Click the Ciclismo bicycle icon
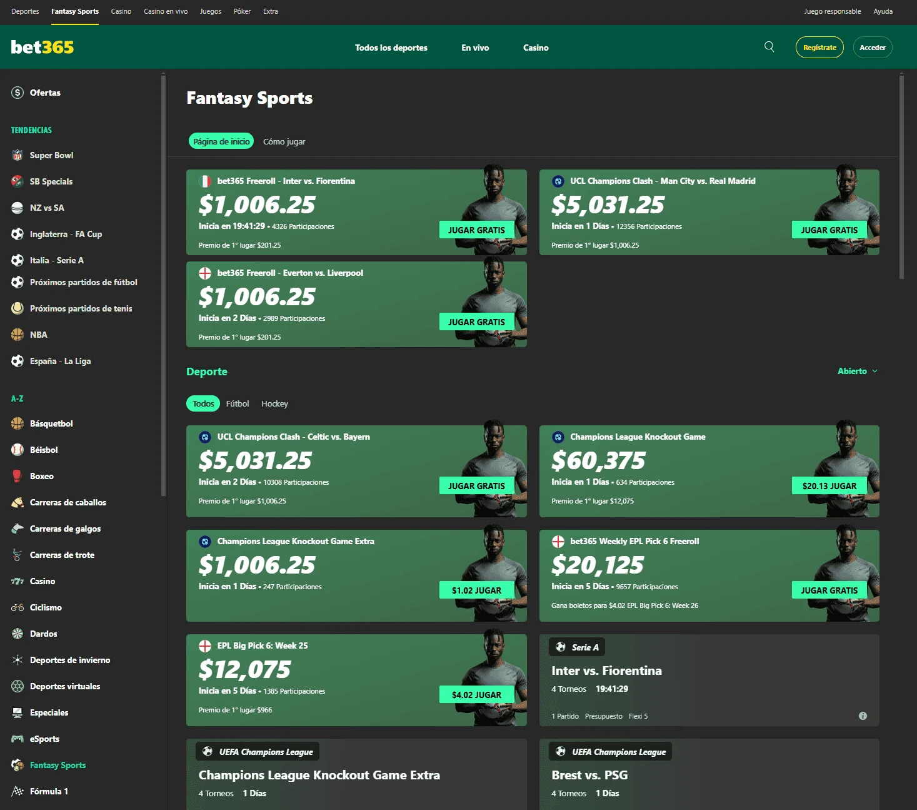917x810 pixels. [18, 607]
